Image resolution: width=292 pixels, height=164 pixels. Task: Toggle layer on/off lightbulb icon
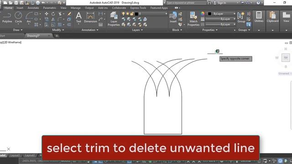123,14
